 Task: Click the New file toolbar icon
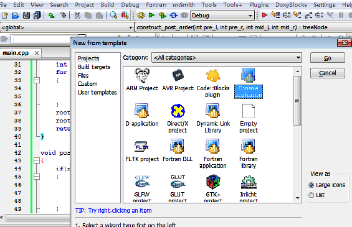coord(5,16)
